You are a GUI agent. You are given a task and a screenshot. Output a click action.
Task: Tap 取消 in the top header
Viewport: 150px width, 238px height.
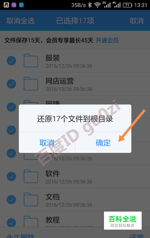click(x=137, y=21)
